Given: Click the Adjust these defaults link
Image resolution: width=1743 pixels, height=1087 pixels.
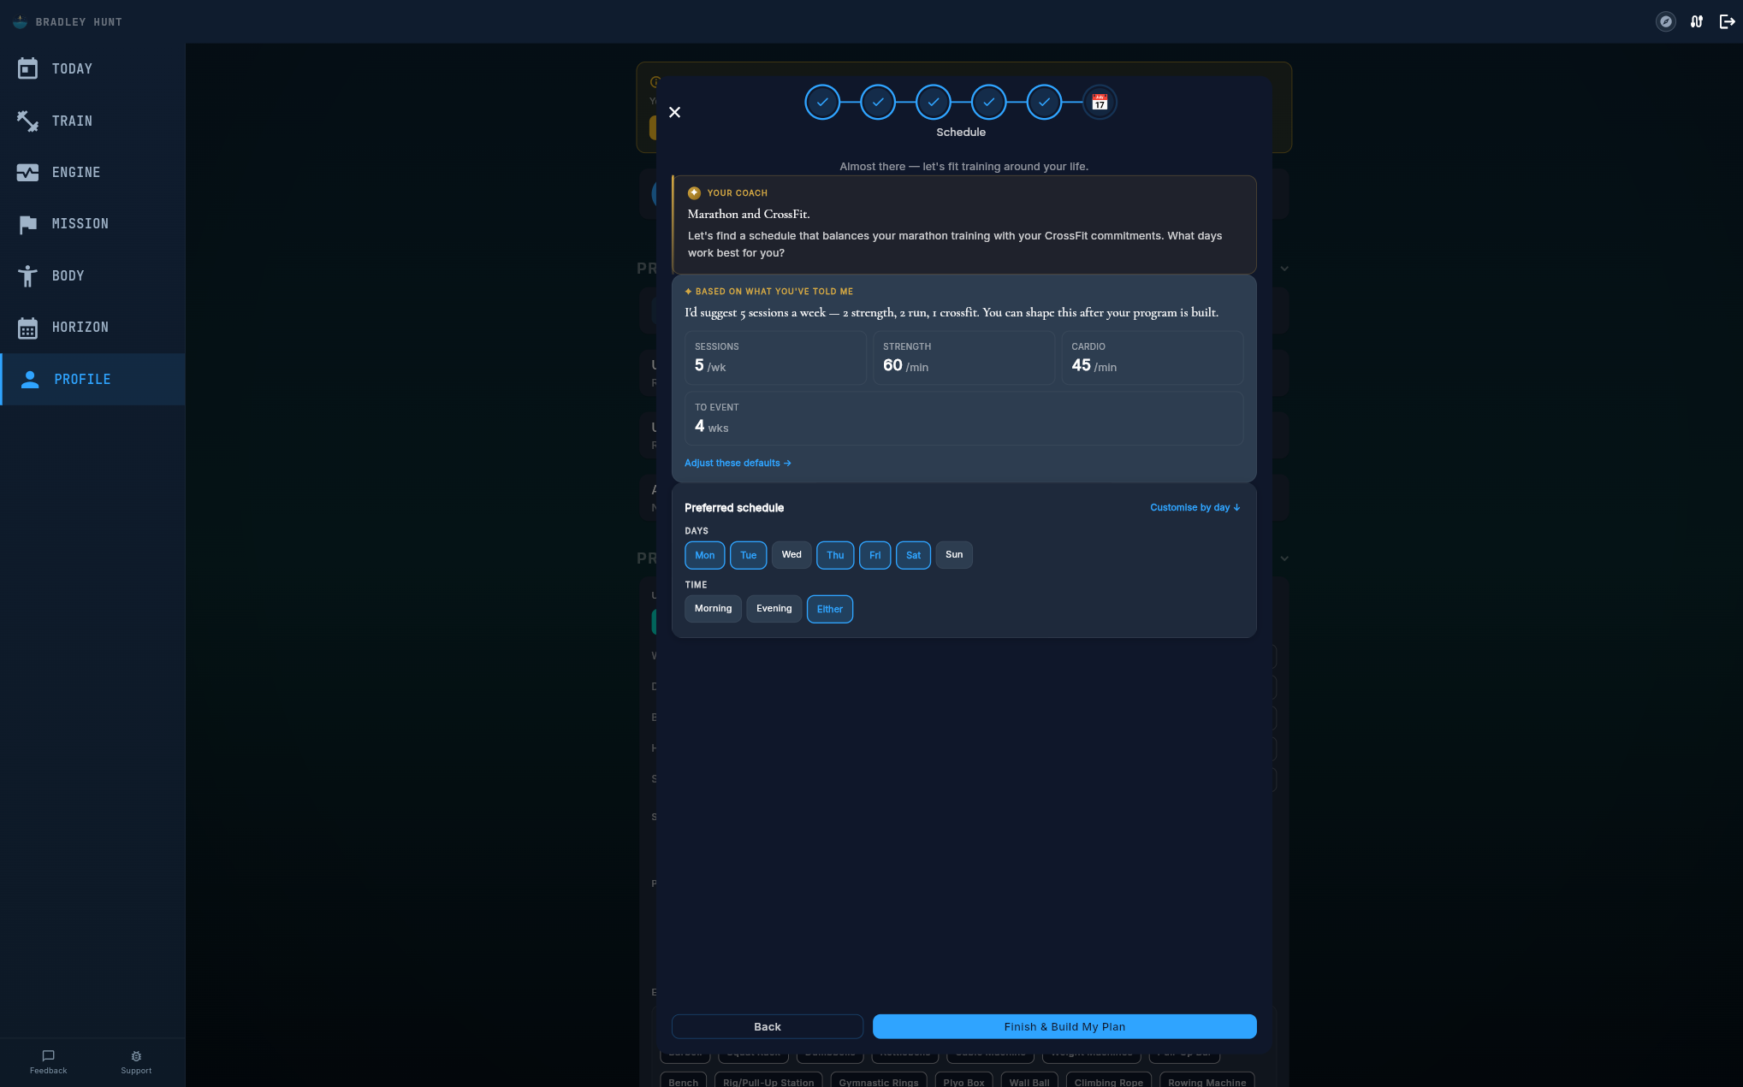Looking at the screenshot, I should (x=737, y=463).
